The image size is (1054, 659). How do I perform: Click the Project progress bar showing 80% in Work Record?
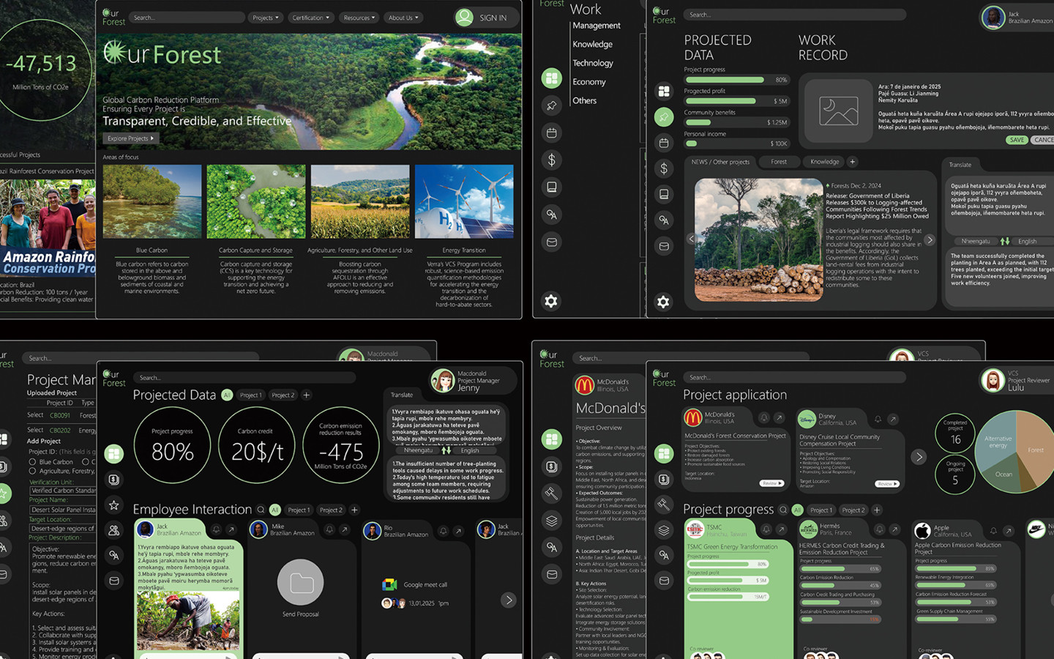pyautogui.click(x=724, y=80)
